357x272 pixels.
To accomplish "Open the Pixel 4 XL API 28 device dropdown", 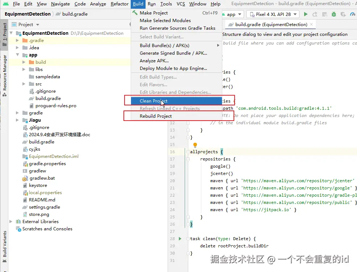I will (273, 14).
